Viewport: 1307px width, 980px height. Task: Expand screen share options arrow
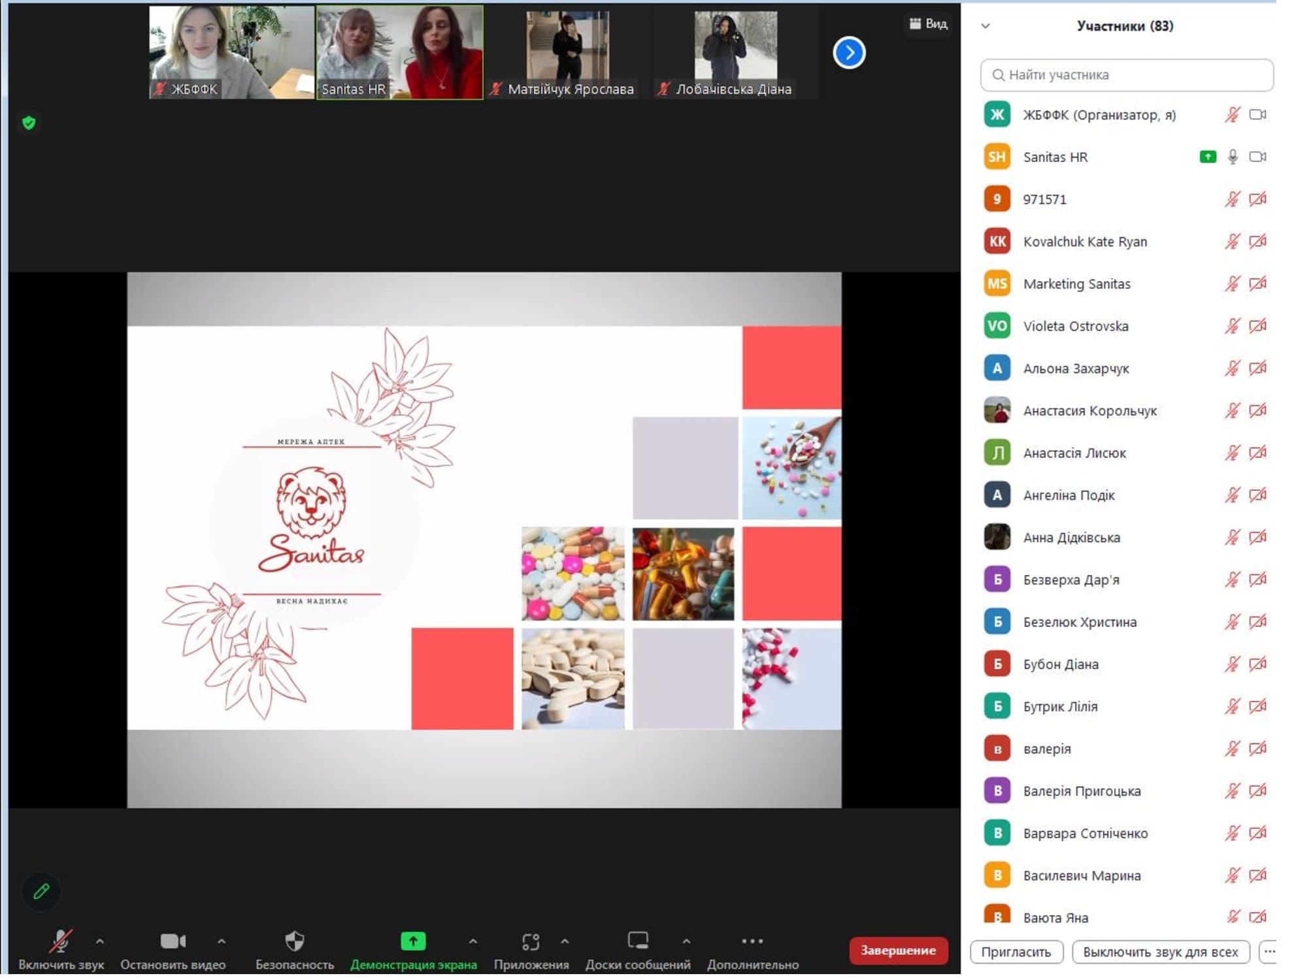(x=473, y=941)
